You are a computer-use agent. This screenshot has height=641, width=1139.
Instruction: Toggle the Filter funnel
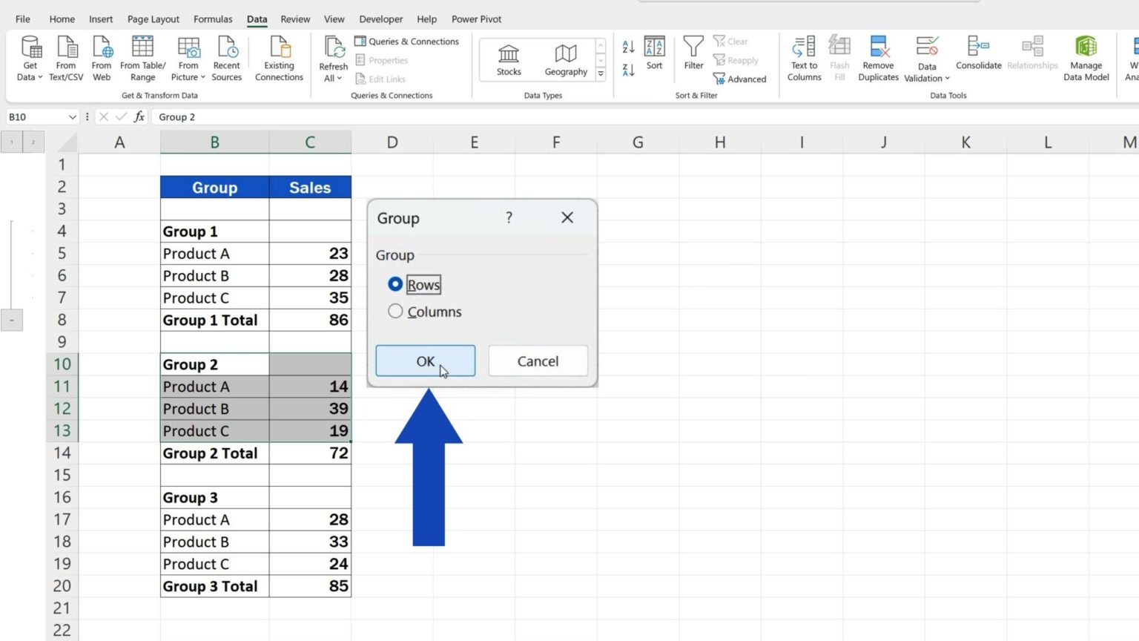(x=693, y=53)
